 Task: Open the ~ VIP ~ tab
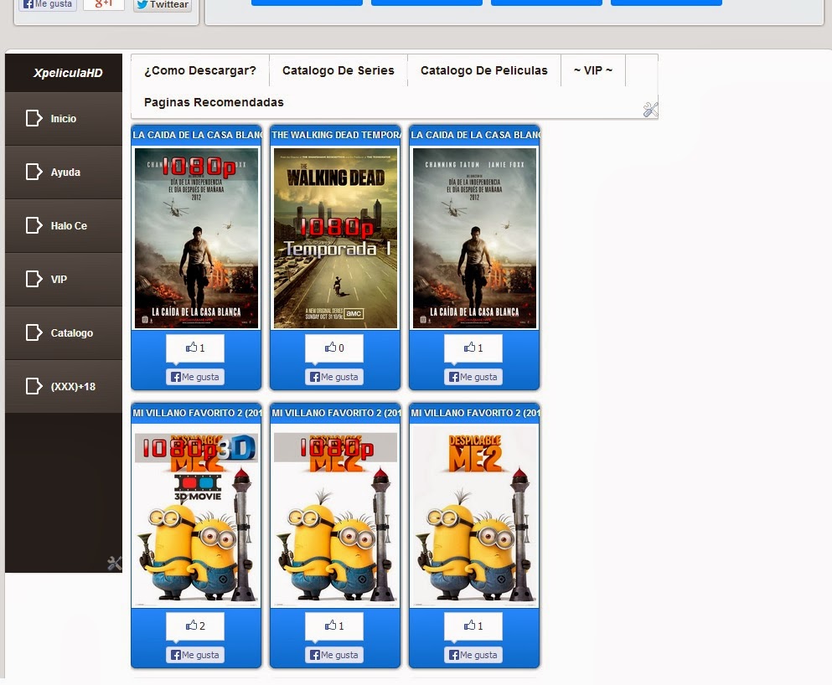click(x=592, y=70)
